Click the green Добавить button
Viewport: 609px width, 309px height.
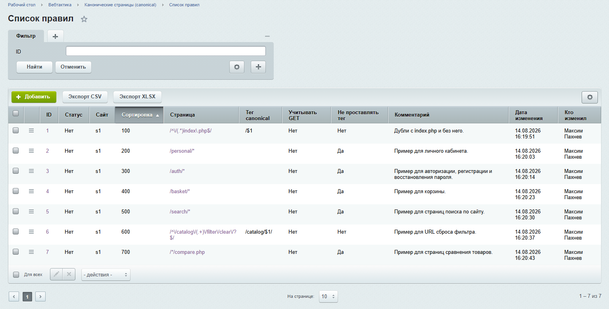[34, 97]
